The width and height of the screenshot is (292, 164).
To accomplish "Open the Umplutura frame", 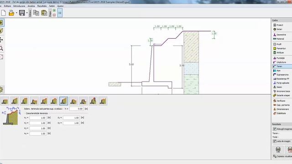I will click(282, 62).
